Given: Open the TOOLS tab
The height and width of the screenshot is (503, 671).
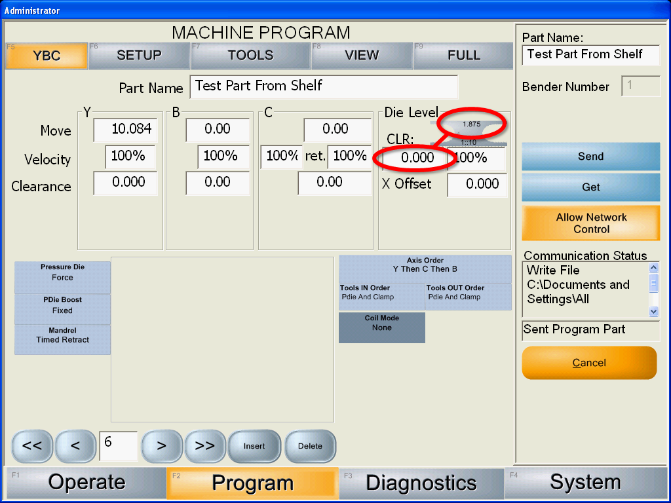Looking at the screenshot, I should (250, 56).
